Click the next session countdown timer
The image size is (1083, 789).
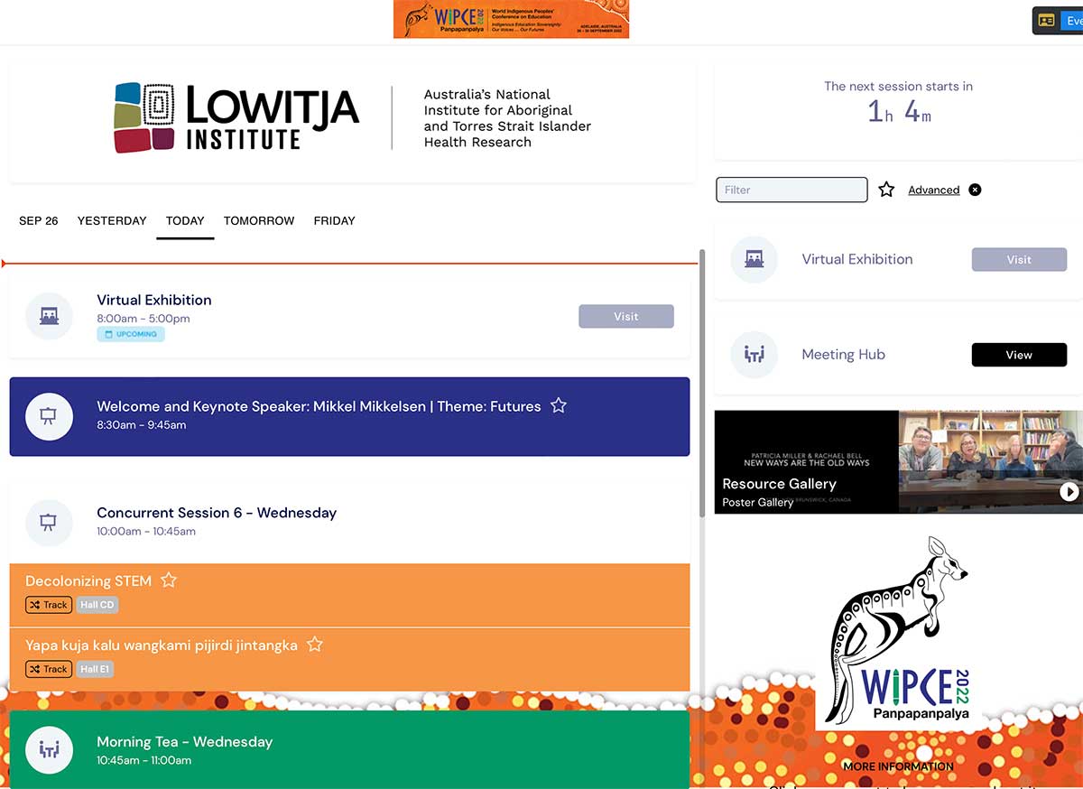[x=899, y=112]
